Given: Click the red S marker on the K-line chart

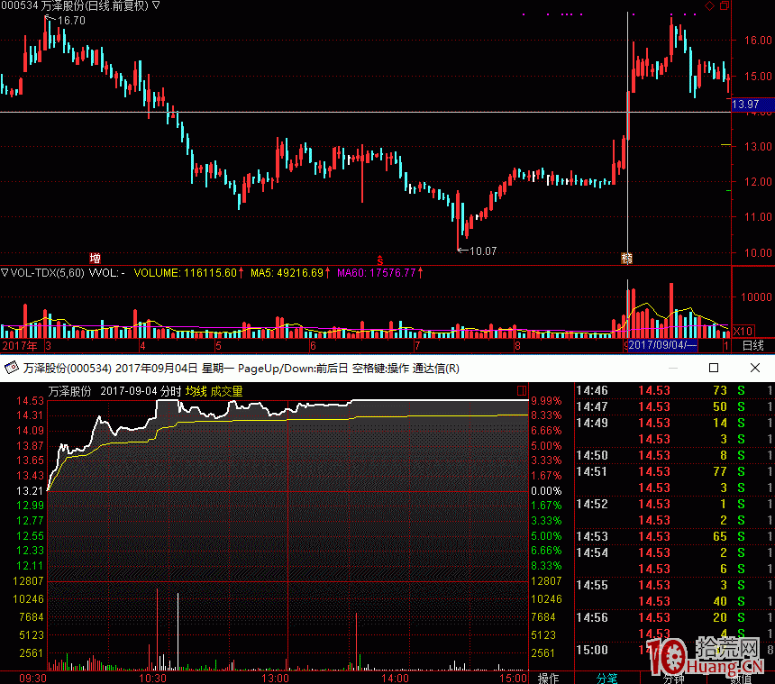Looking at the screenshot, I should click(x=379, y=260).
